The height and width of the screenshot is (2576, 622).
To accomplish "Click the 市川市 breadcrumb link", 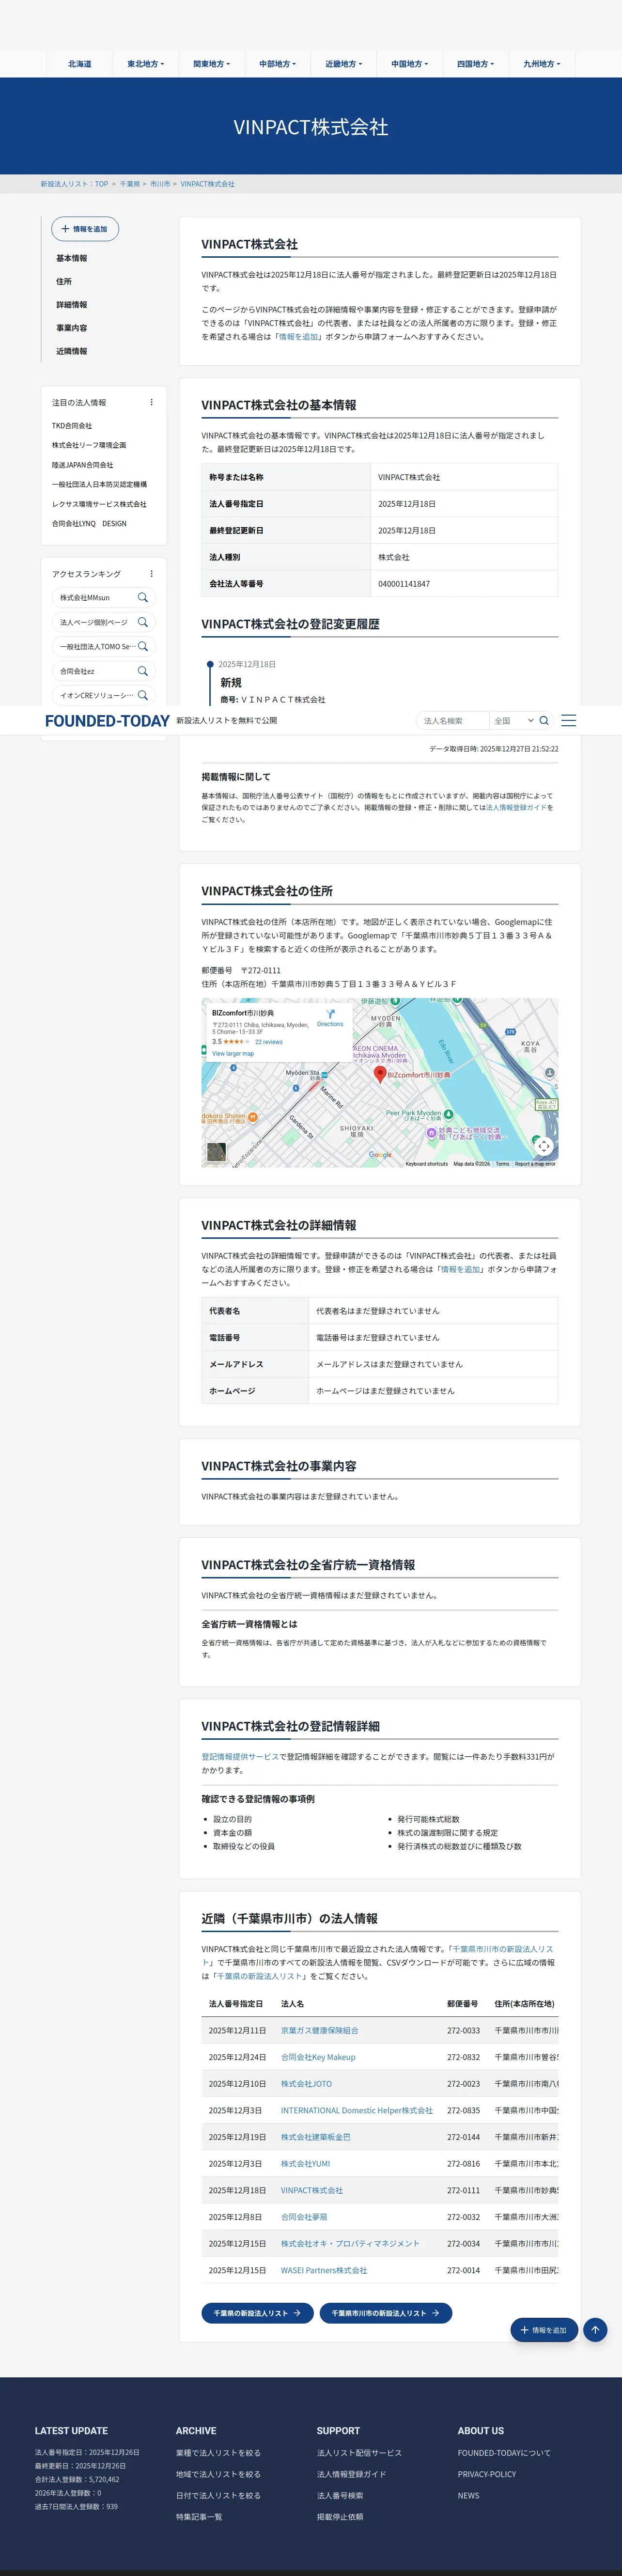I will point(160,184).
